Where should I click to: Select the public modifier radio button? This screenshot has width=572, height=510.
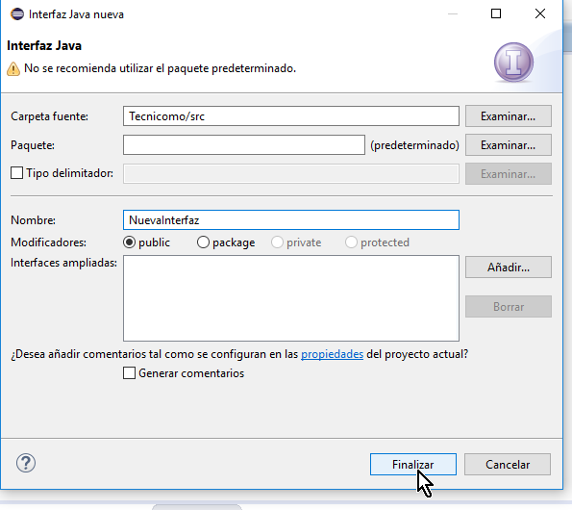tap(129, 242)
